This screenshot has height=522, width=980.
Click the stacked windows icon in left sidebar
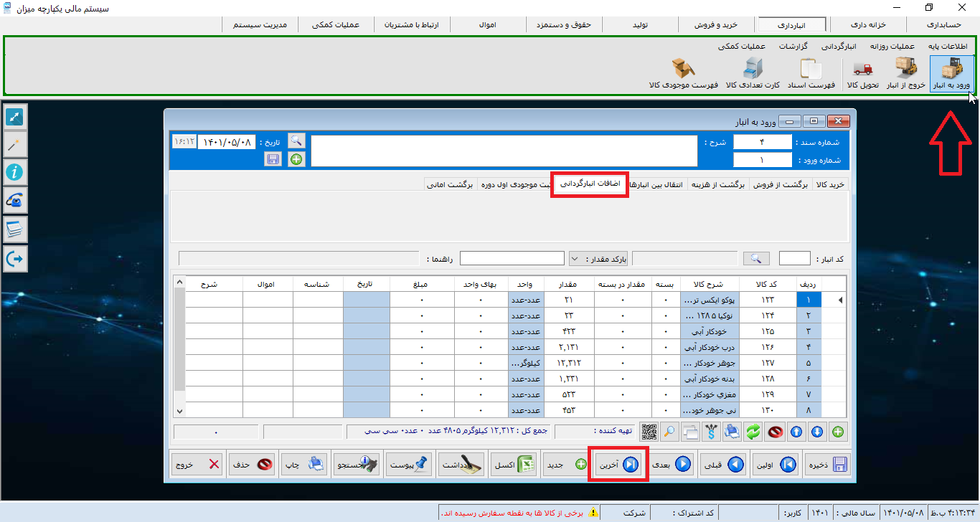pyautogui.click(x=15, y=230)
